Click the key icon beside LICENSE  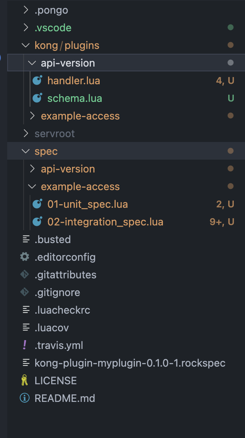(24, 380)
